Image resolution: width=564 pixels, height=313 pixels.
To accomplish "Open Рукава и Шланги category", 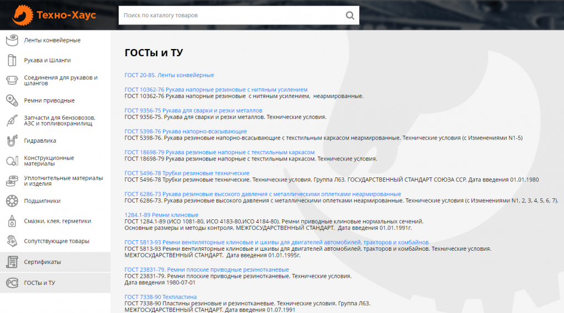I will (x=47, y=61).
